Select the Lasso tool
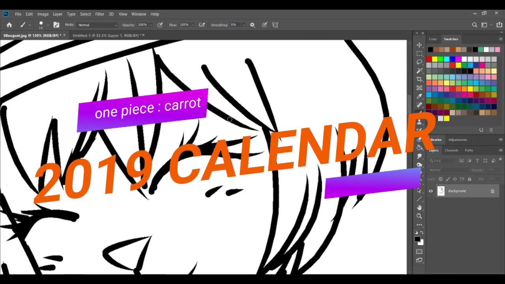Image resolution: width=505 pixels, height=284 pixels. pos(419,62)
